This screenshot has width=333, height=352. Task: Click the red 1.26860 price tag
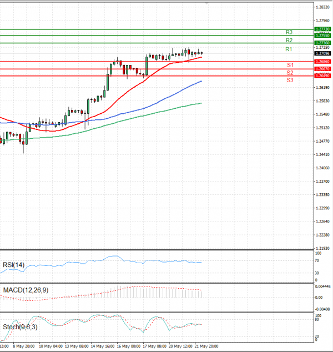[322, 62]
